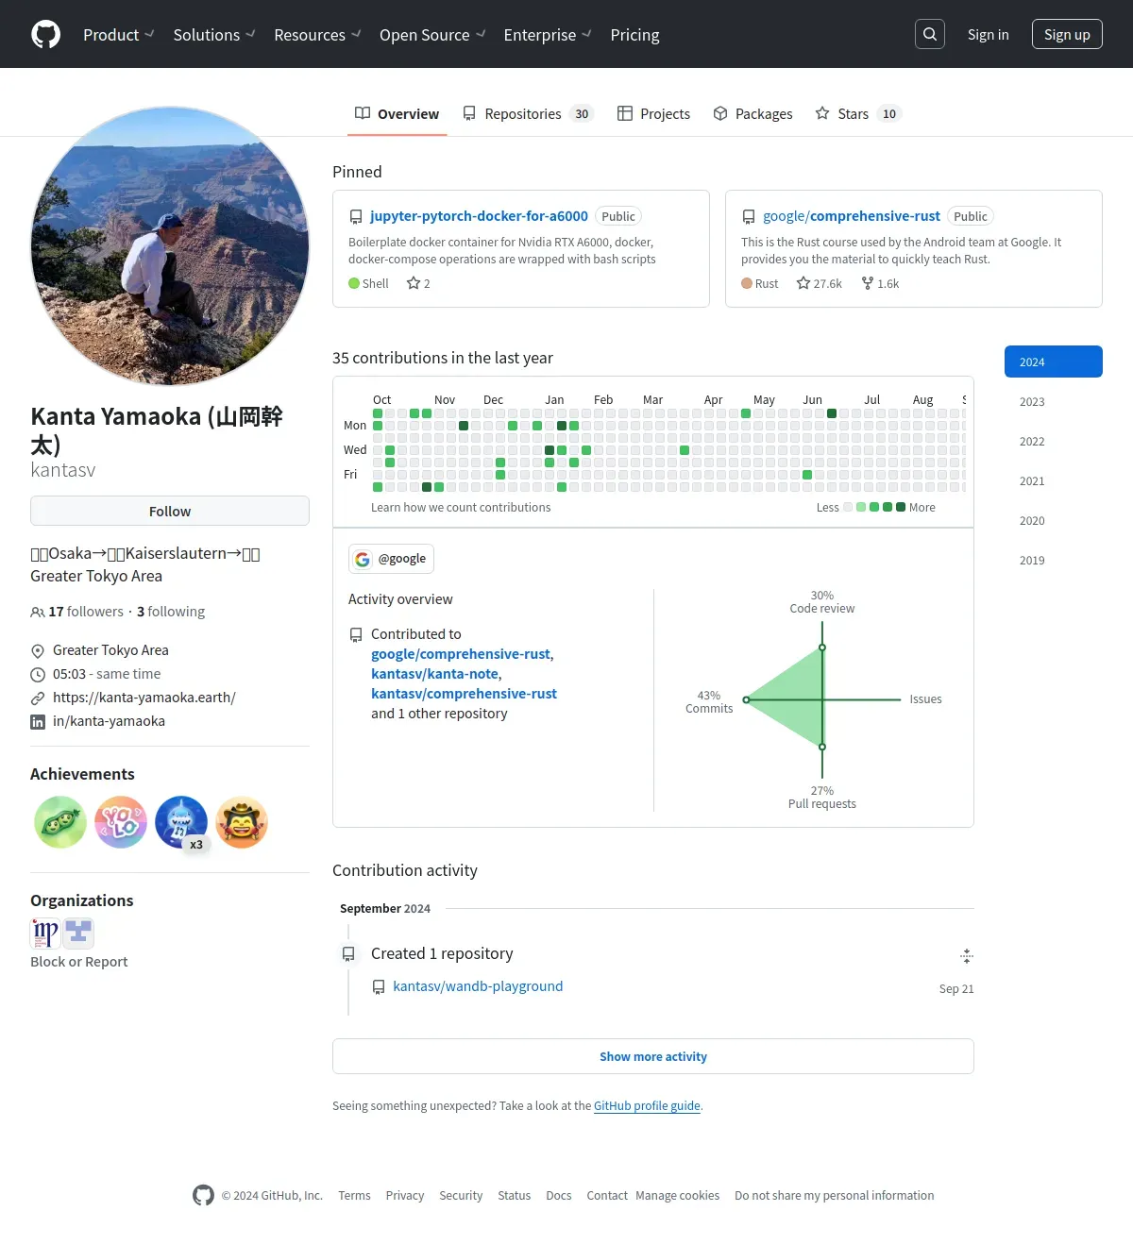Switch to the Overview tab
The image size is (1133, 1245).
[397, 113]
